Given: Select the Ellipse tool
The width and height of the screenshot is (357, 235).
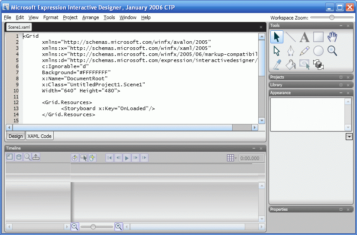Looking at the screenshot, I should tap(318, 51).
